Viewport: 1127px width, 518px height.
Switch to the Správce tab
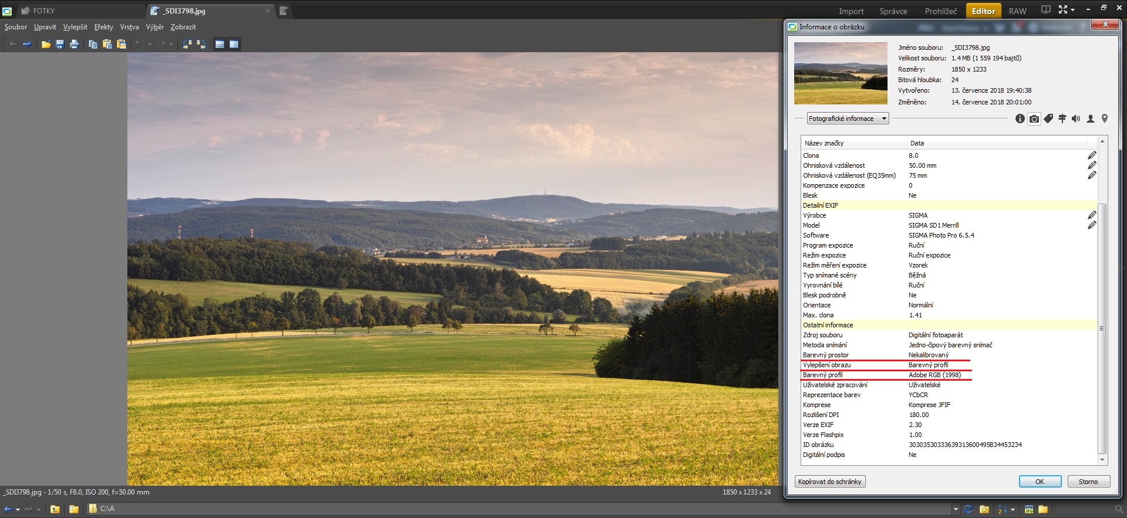pos(893,11)
